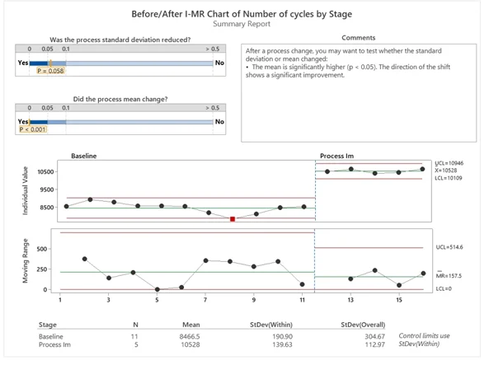This screenshot has height=365, width=489.
Task: Click the MR=157.5 center line label
Action: coord(449,275)
